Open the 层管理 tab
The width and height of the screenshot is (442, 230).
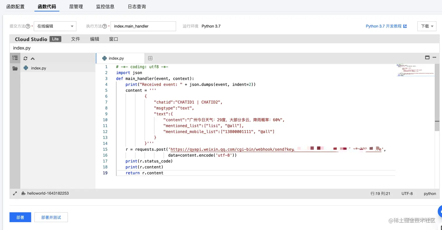point(76,6)
